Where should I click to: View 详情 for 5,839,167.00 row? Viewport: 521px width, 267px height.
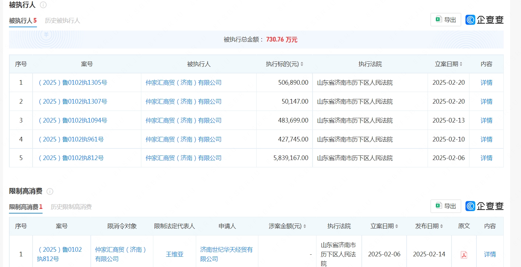point(486,158)
